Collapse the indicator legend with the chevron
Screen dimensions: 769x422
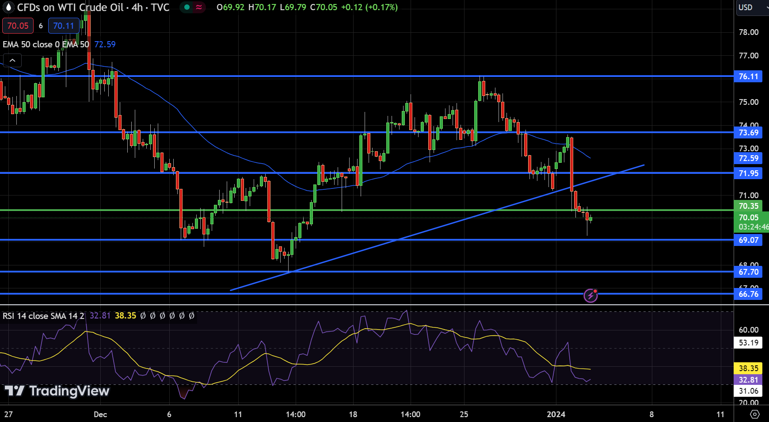coord(12,60)
